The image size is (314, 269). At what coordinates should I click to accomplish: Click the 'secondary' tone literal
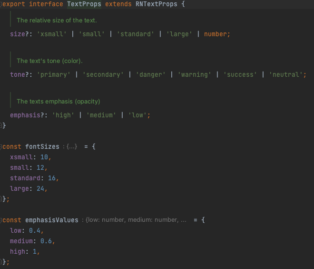click(x=103, y=74)
